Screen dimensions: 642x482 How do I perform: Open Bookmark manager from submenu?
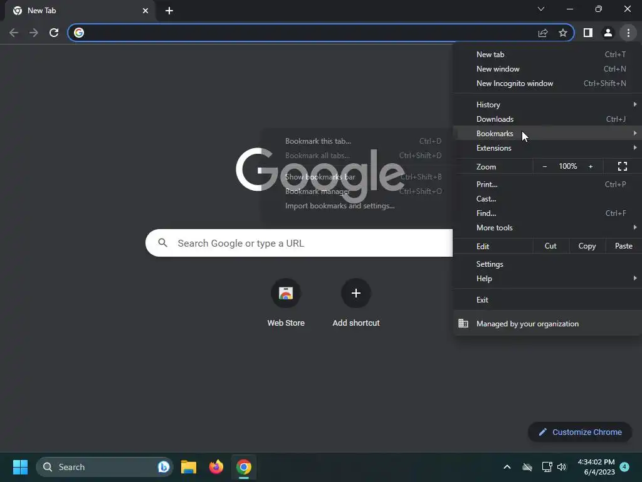[357, 191]
